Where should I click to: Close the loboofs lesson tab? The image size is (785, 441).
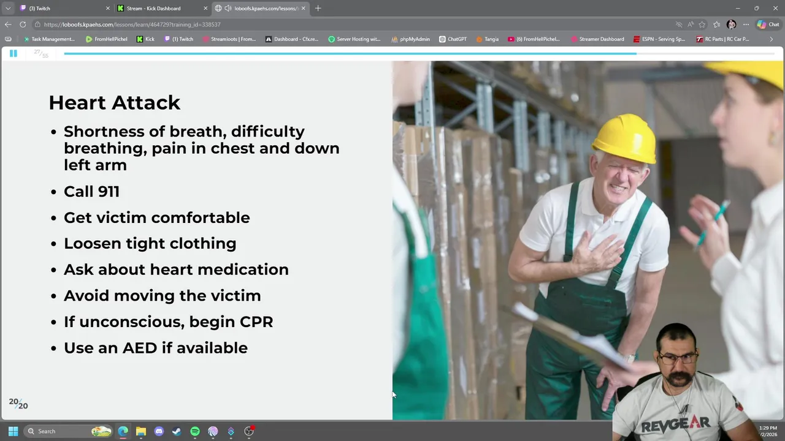[x=303, y=8]
